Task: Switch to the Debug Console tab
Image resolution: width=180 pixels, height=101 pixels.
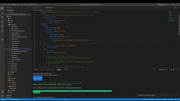Action: coord(50,70)
